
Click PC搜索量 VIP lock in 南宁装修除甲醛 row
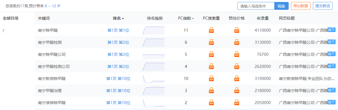pyautogui.click(x=211, y=102)
